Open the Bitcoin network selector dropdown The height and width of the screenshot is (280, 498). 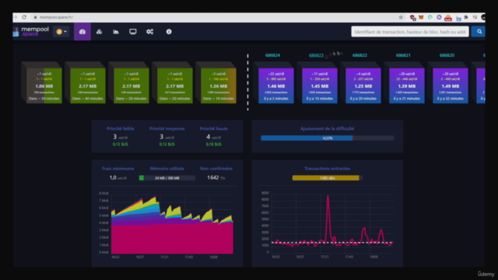point(61,32)
